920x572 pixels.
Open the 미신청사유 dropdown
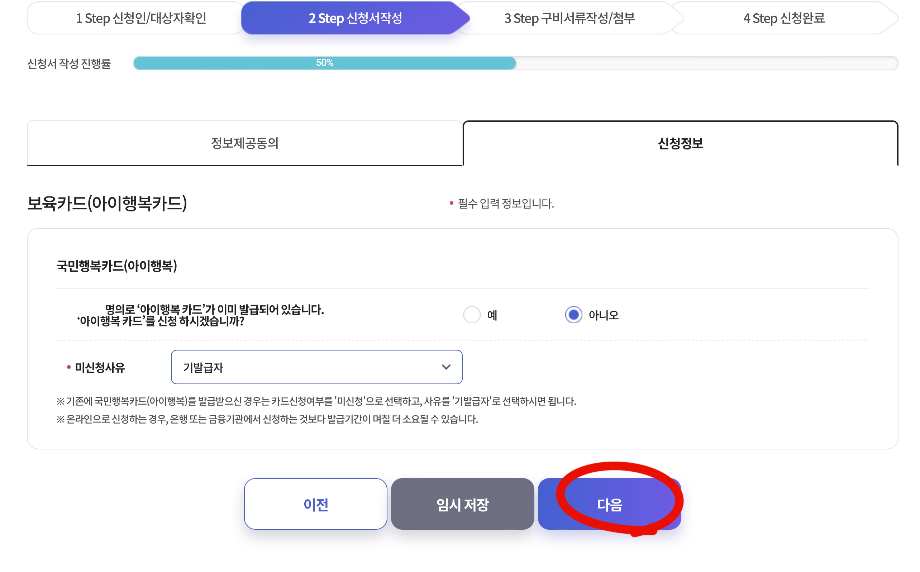pos(317,367)
